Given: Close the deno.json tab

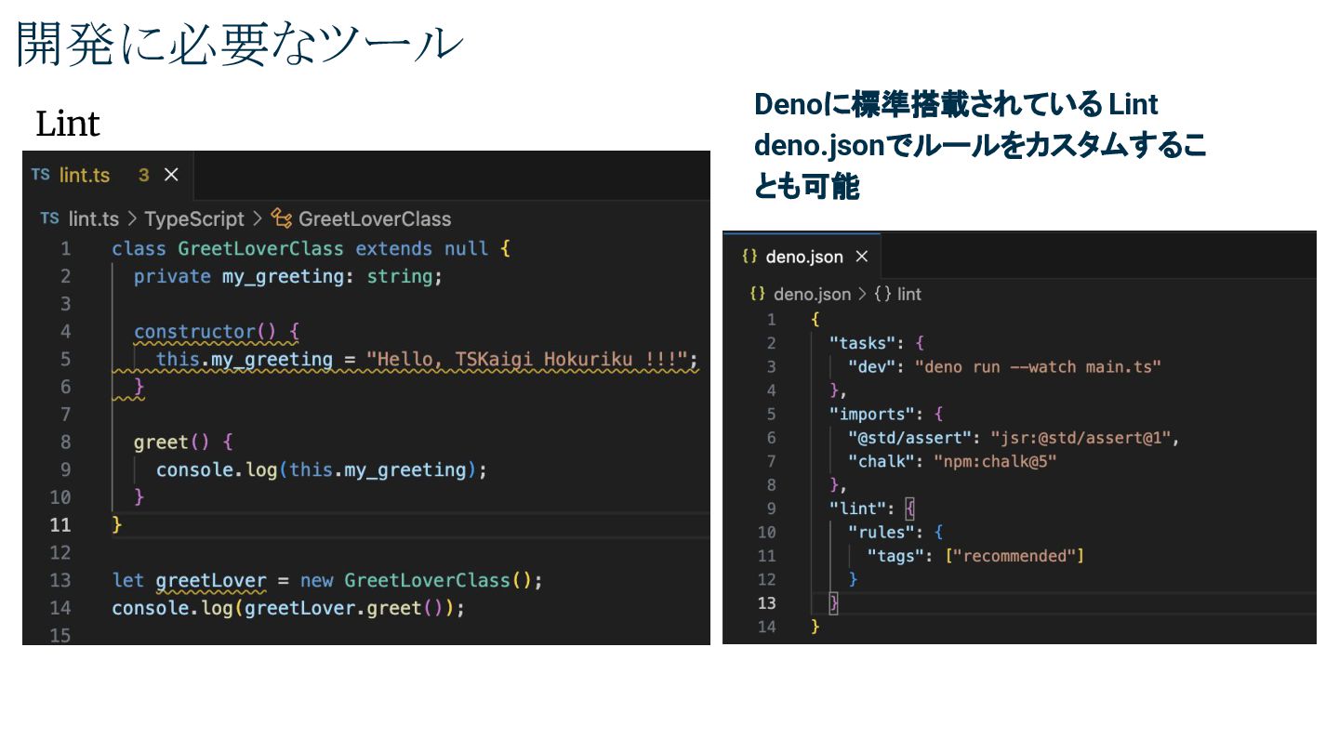Looking at the screenshot, I should point(862,257).
